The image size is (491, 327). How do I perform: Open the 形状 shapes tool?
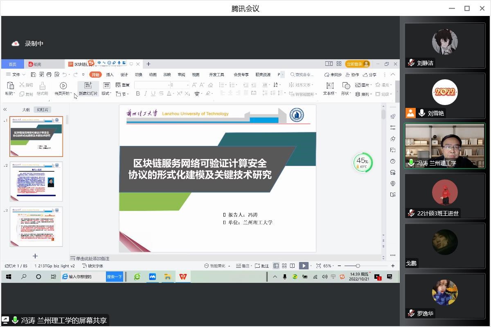[x=346, y=85]
